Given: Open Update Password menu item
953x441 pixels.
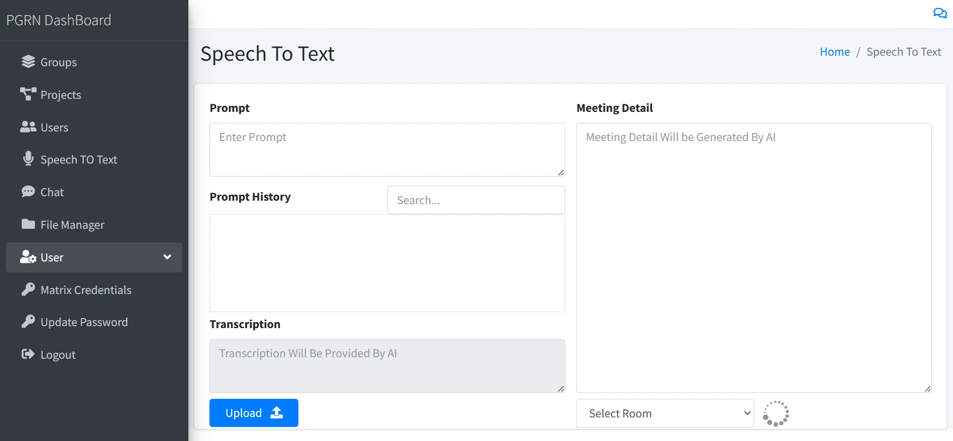Looking at the screenshot, I should point(84,322).
